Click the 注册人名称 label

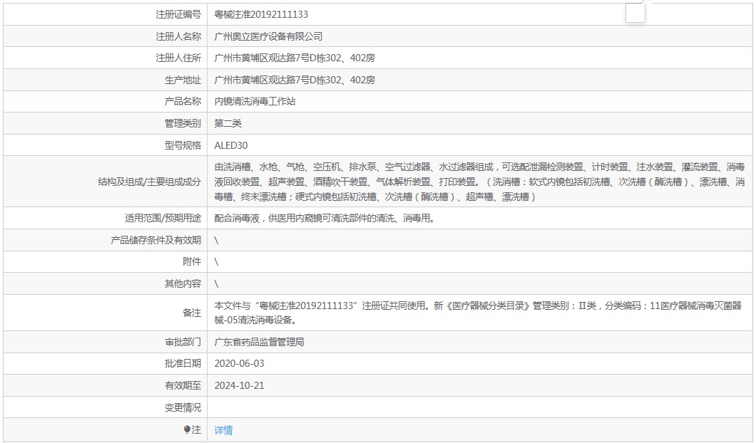(x=178, y=36)
